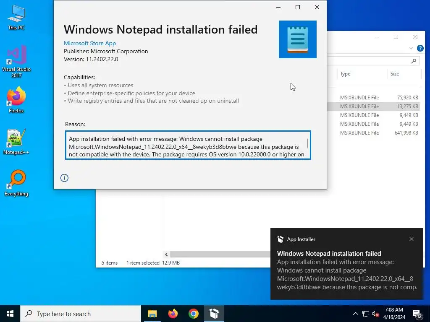Image resolution: width=430 pixels, height=322 pixels.
Task: Select the 641,998 KB MSIXBUNDLE file row
Action: 373,133
